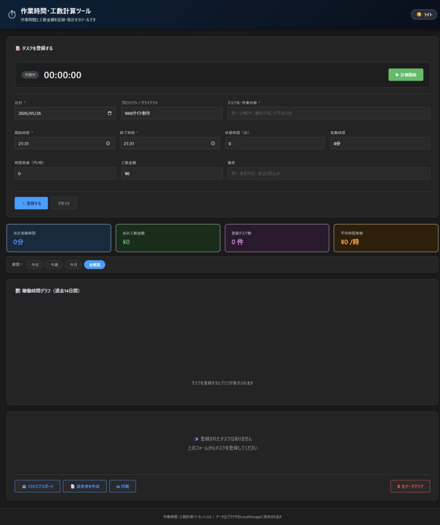Click the 印刷 print button

click(x=122, y=486)
